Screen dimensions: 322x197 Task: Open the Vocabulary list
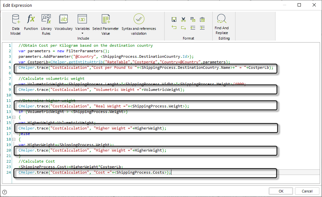click(x=63, y=22)
